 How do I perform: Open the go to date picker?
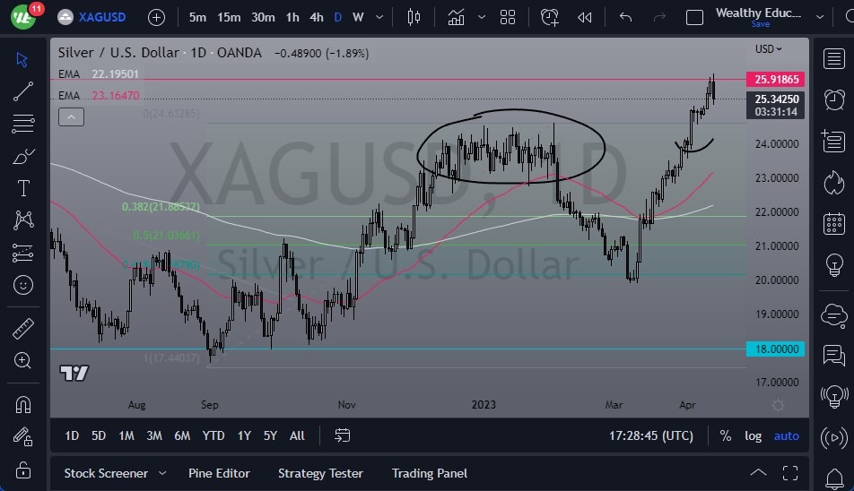(x=342, y=435)
